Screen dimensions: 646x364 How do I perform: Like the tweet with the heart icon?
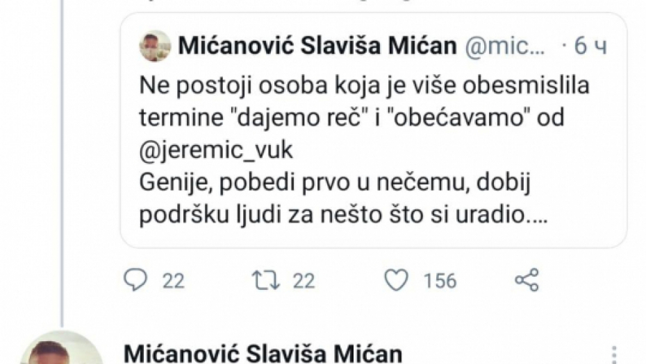pos(396,279)
